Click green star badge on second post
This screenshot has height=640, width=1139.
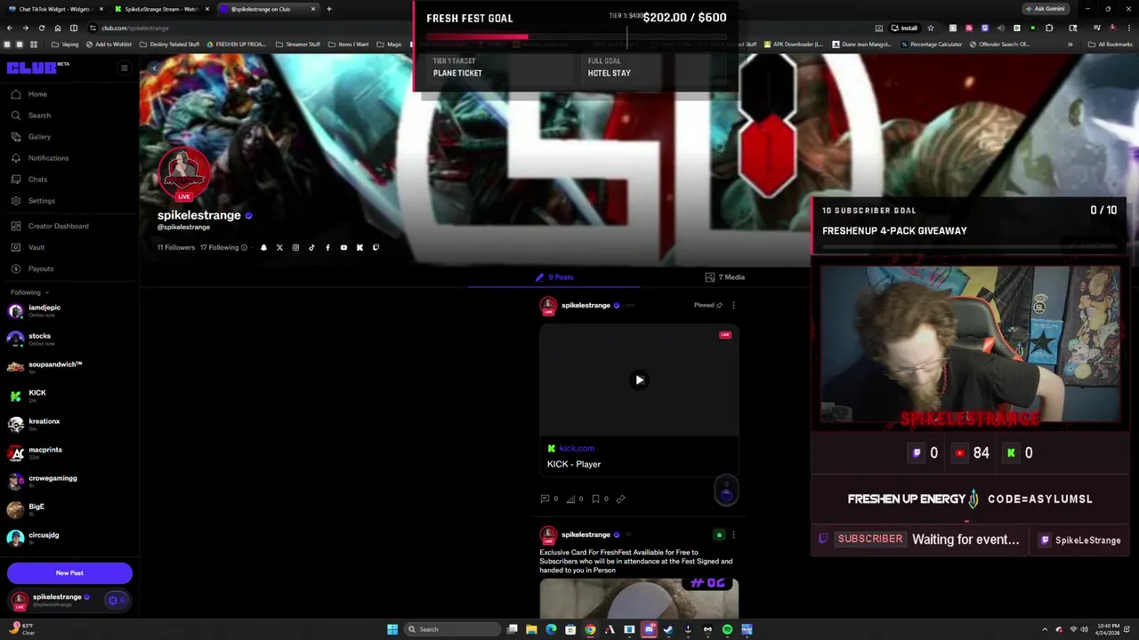719,534
